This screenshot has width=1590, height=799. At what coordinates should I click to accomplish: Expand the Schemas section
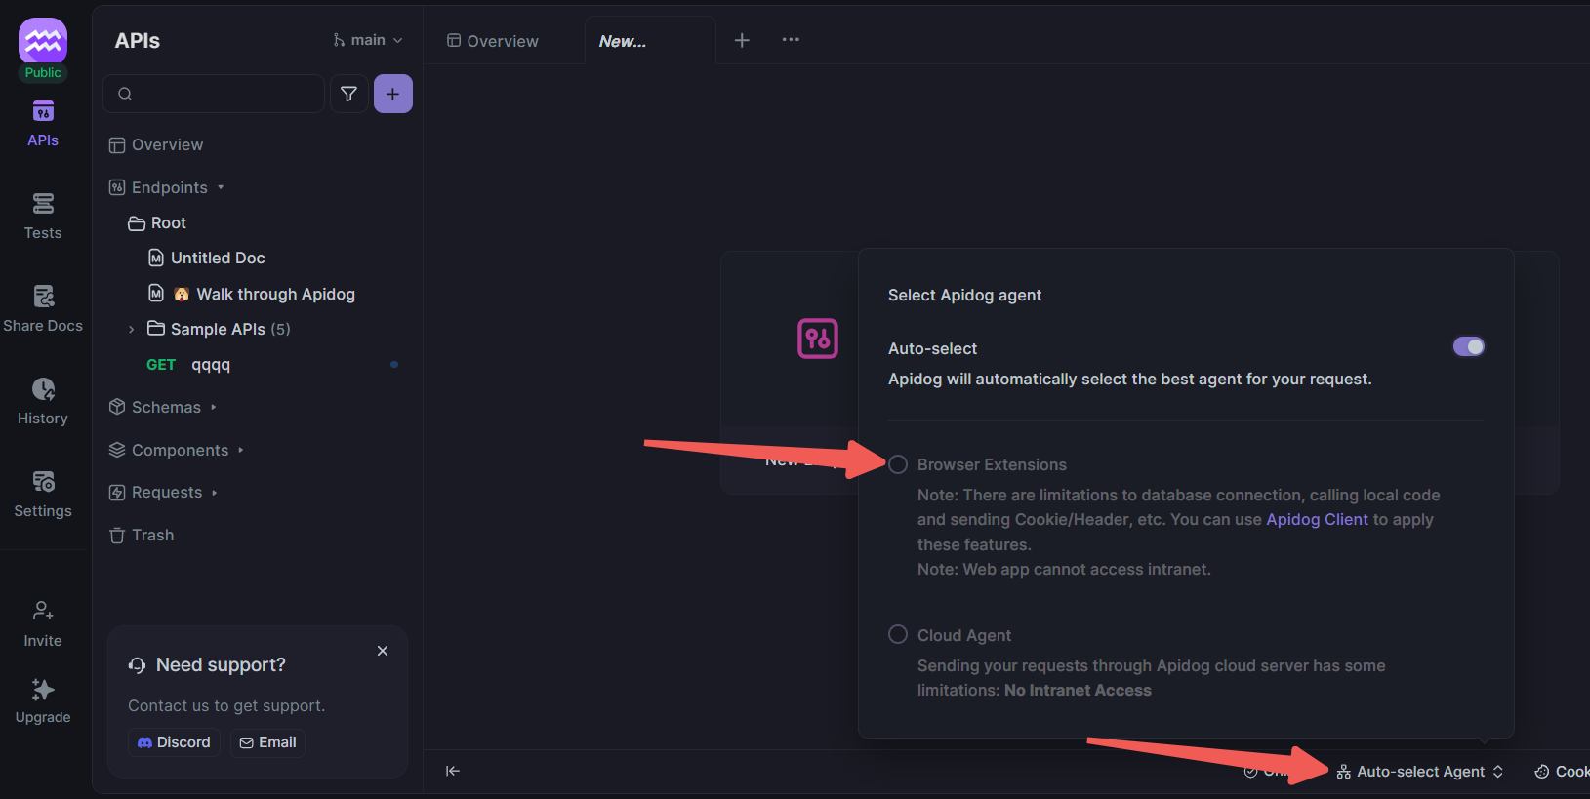[214, 407]
